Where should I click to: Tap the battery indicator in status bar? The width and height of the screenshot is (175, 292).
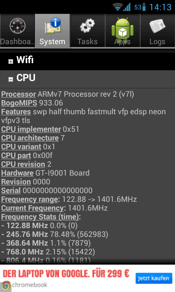(144, 7)
